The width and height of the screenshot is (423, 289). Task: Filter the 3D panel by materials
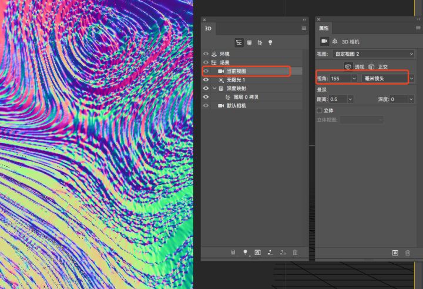tap(260, 43)
